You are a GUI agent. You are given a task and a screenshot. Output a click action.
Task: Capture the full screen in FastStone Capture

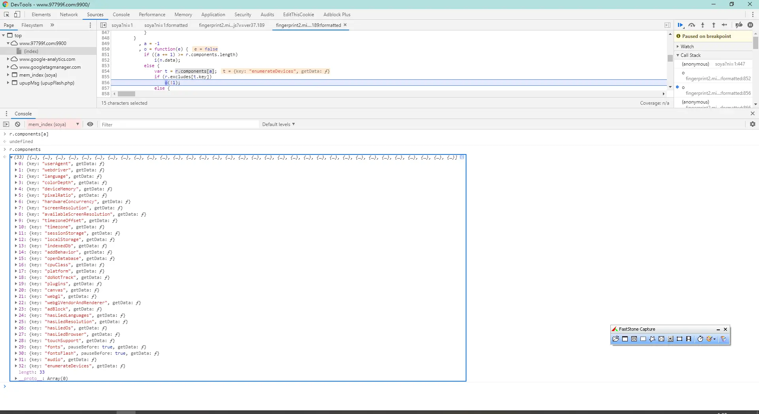(661, 339)
